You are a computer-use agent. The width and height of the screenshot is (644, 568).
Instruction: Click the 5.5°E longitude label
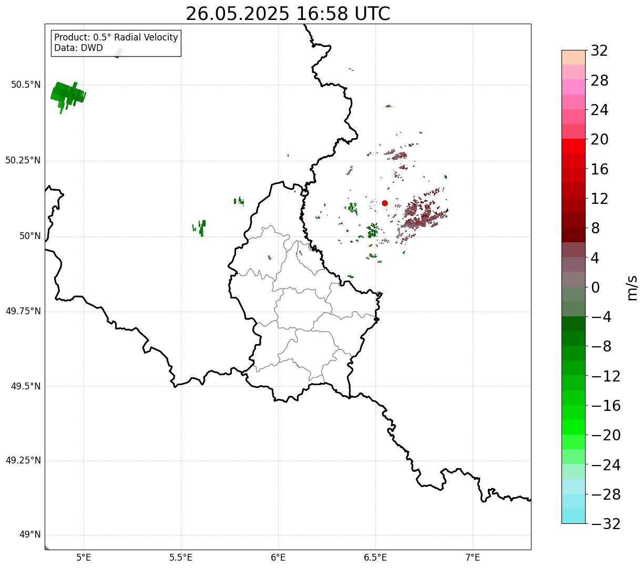point(181,557)
